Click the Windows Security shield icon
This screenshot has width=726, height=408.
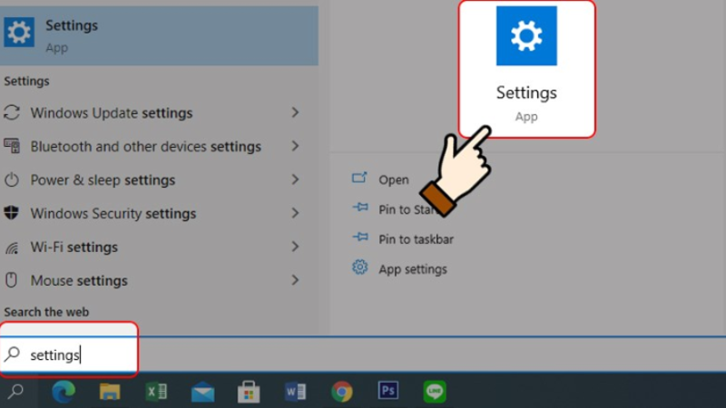(x=12, y=213)
